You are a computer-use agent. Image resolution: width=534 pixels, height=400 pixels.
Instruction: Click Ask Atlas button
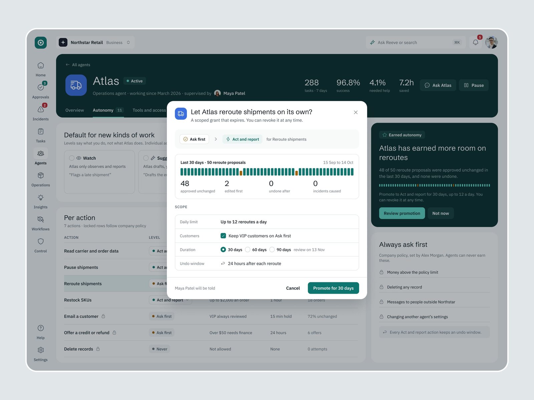tap(438, 85)
